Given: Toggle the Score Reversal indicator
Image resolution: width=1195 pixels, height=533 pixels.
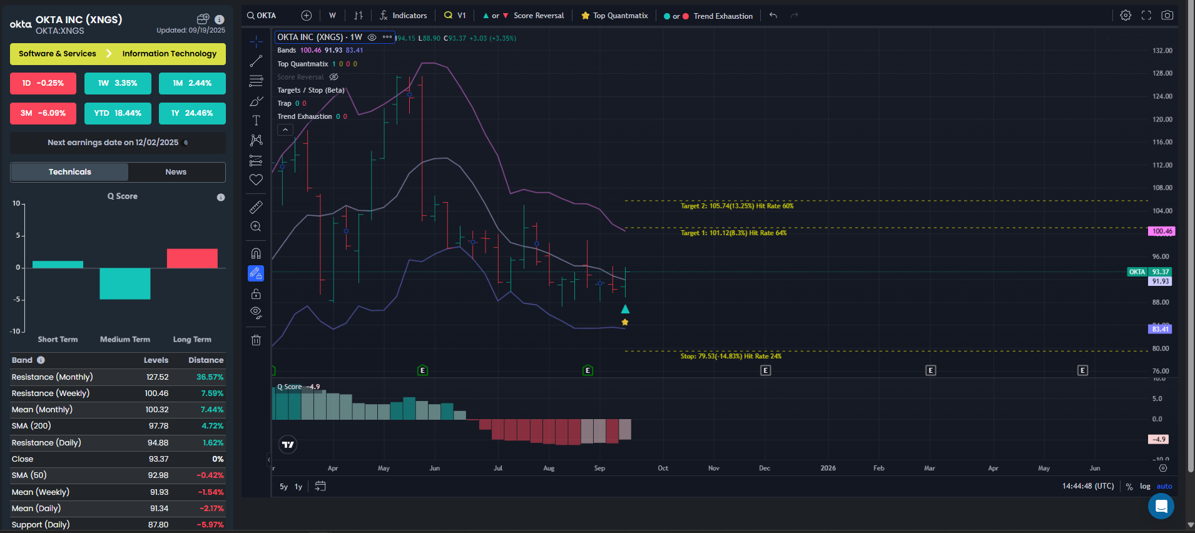Looking at the screenshot, I should pos(523,16).
